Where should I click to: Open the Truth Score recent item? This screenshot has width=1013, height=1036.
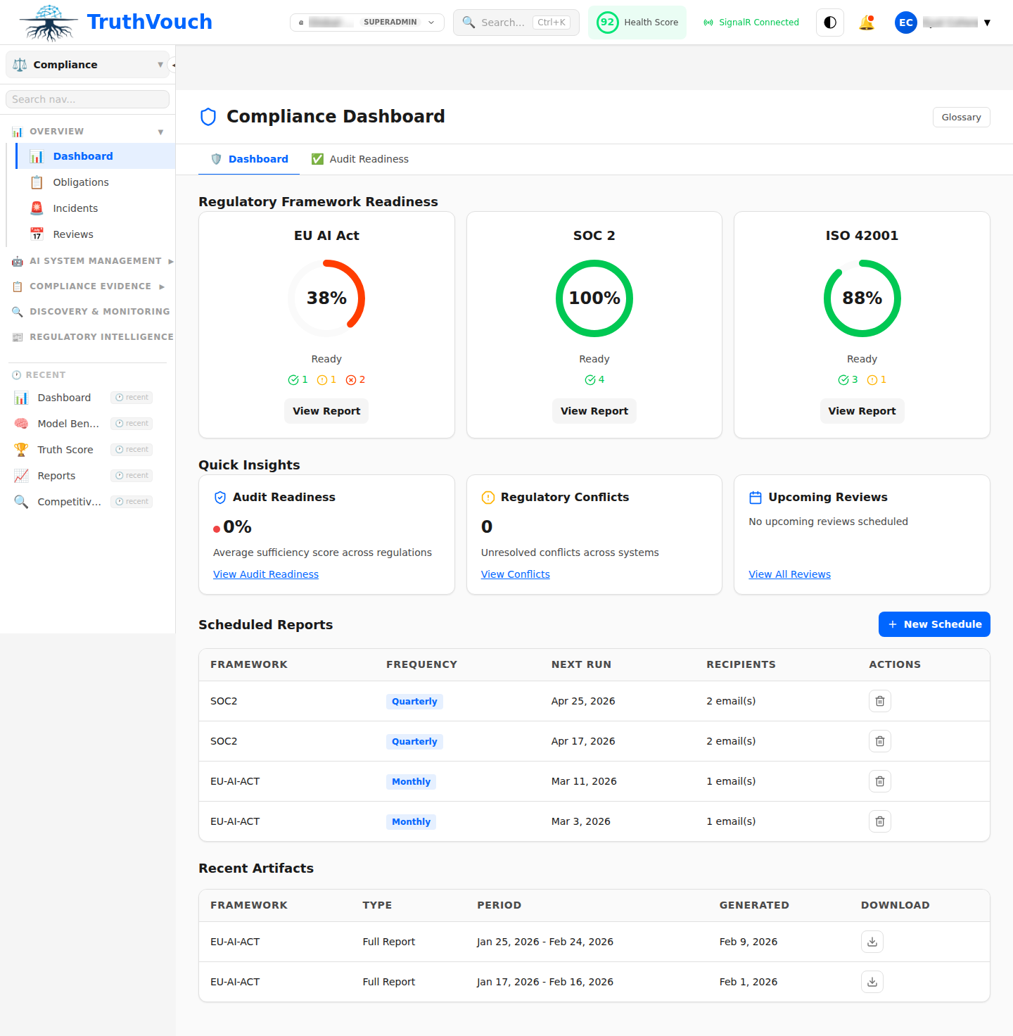65,449
